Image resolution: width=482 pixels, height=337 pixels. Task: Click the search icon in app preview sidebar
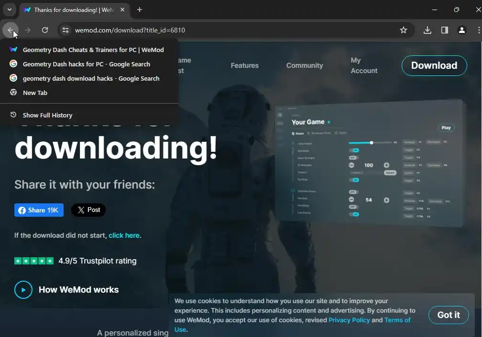coord(280,115)
